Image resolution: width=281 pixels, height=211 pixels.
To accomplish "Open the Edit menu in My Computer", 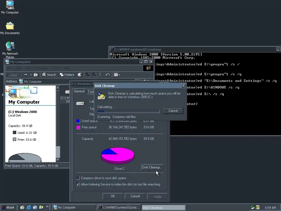I will [18, 68].
